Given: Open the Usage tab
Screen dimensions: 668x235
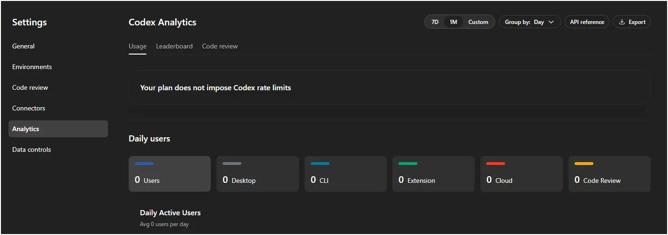Looking at the screenshot, I should tap(138, 46).
